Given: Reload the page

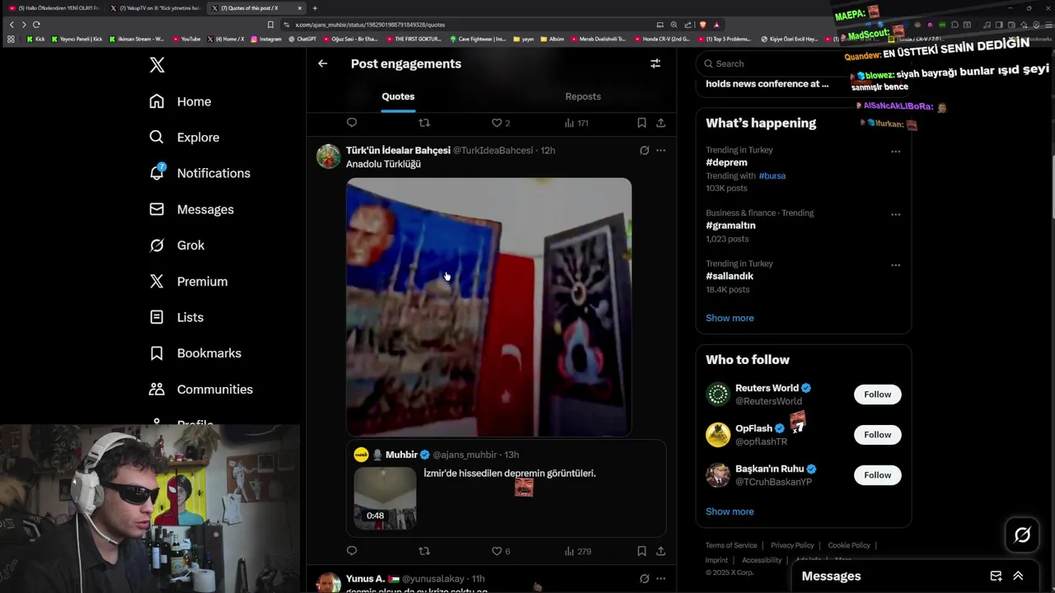Looking at the screenshot, I should tap(36, 25).
